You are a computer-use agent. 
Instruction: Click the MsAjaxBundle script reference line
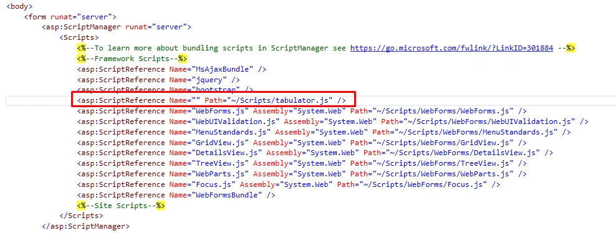pyautogui.click(x=171, y=69)
